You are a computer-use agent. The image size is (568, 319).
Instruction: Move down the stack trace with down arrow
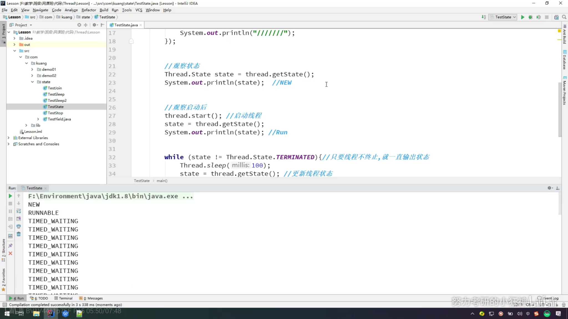19,204
